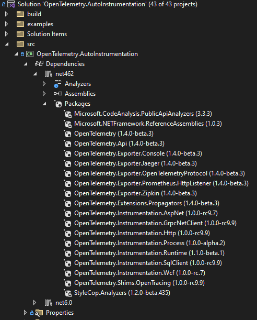Expand the examples folder
Viewport: 257px width, 320px height.
tap(6, 24)
